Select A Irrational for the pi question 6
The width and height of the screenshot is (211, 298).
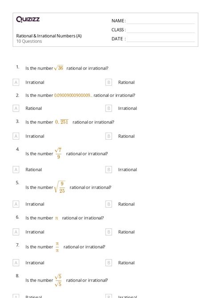pyautogui.click(x=16, y=232)
